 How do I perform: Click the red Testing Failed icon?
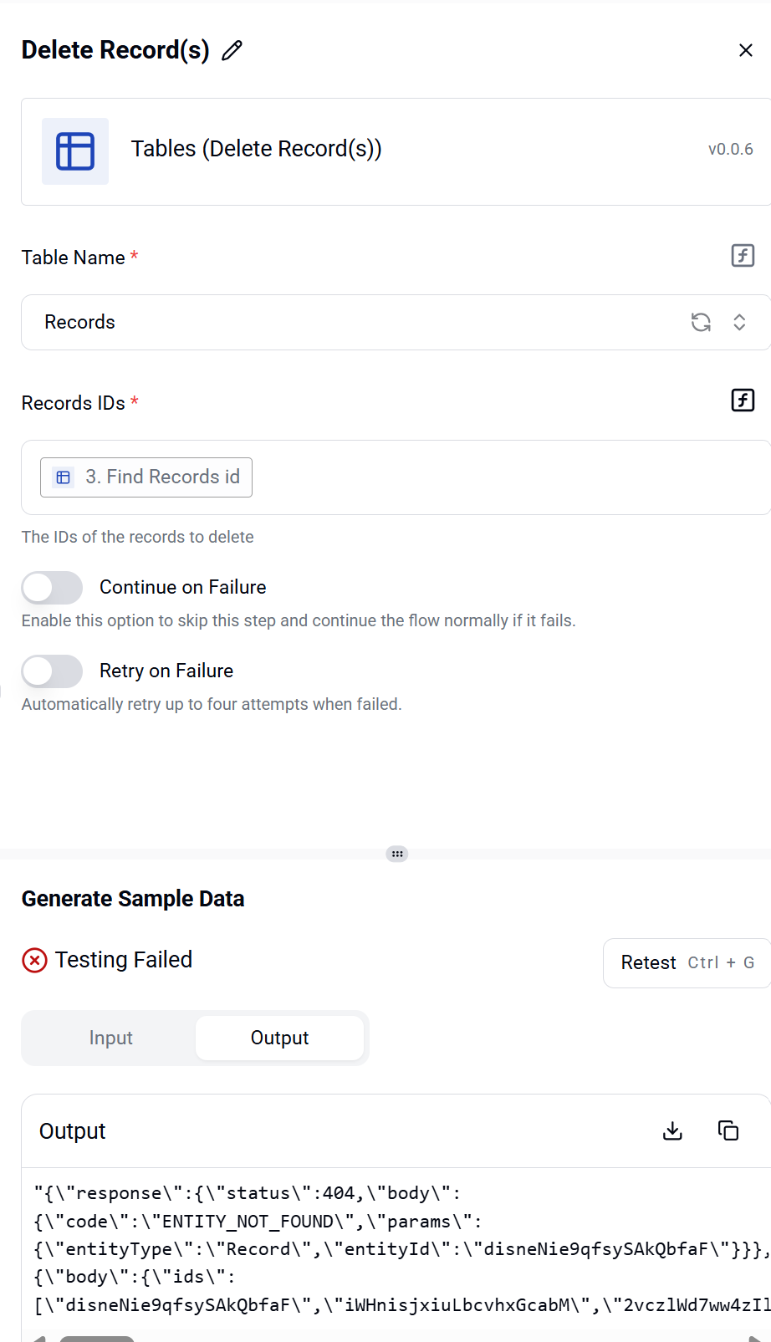pos(34,960)
